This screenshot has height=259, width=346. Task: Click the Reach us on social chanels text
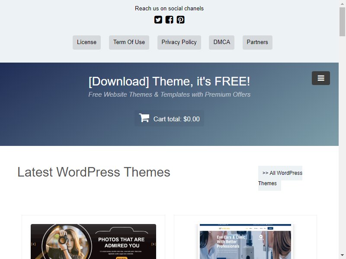[x=169, y=8]
